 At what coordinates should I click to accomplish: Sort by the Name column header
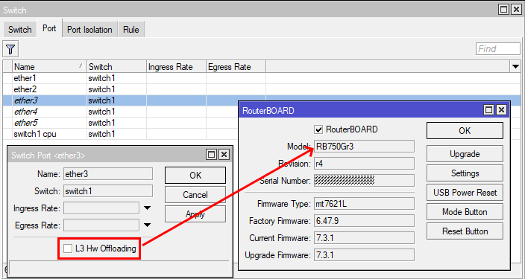(x=49, y=67)
